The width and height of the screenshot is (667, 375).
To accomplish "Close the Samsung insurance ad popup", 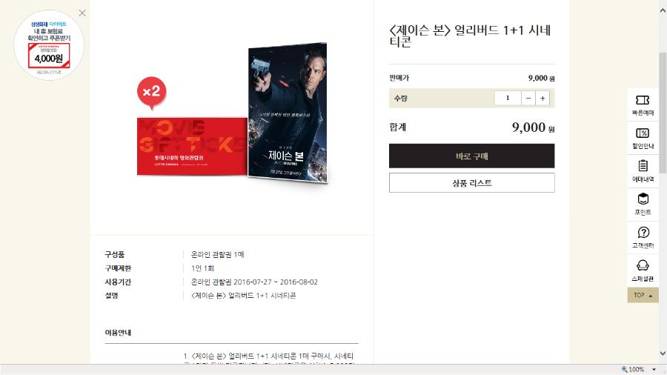I will coord(82,13).
